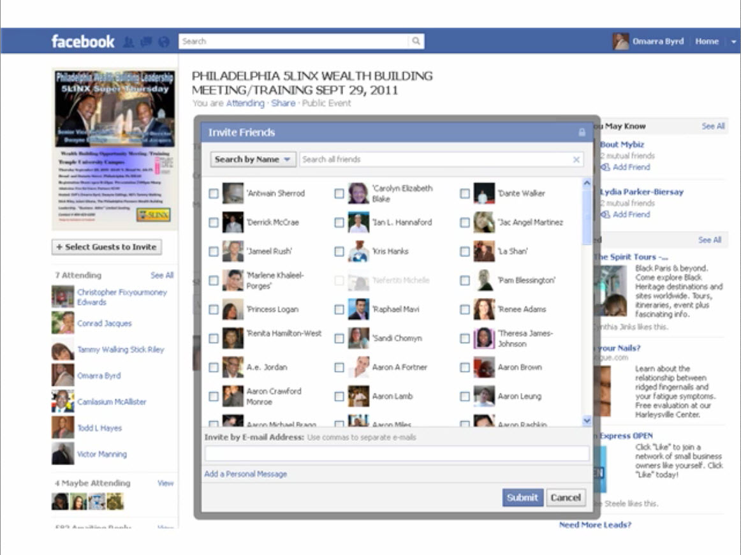Click Add a Personal Message link
741x555 pixels.
pyautogui.click(x=246, y=474)
